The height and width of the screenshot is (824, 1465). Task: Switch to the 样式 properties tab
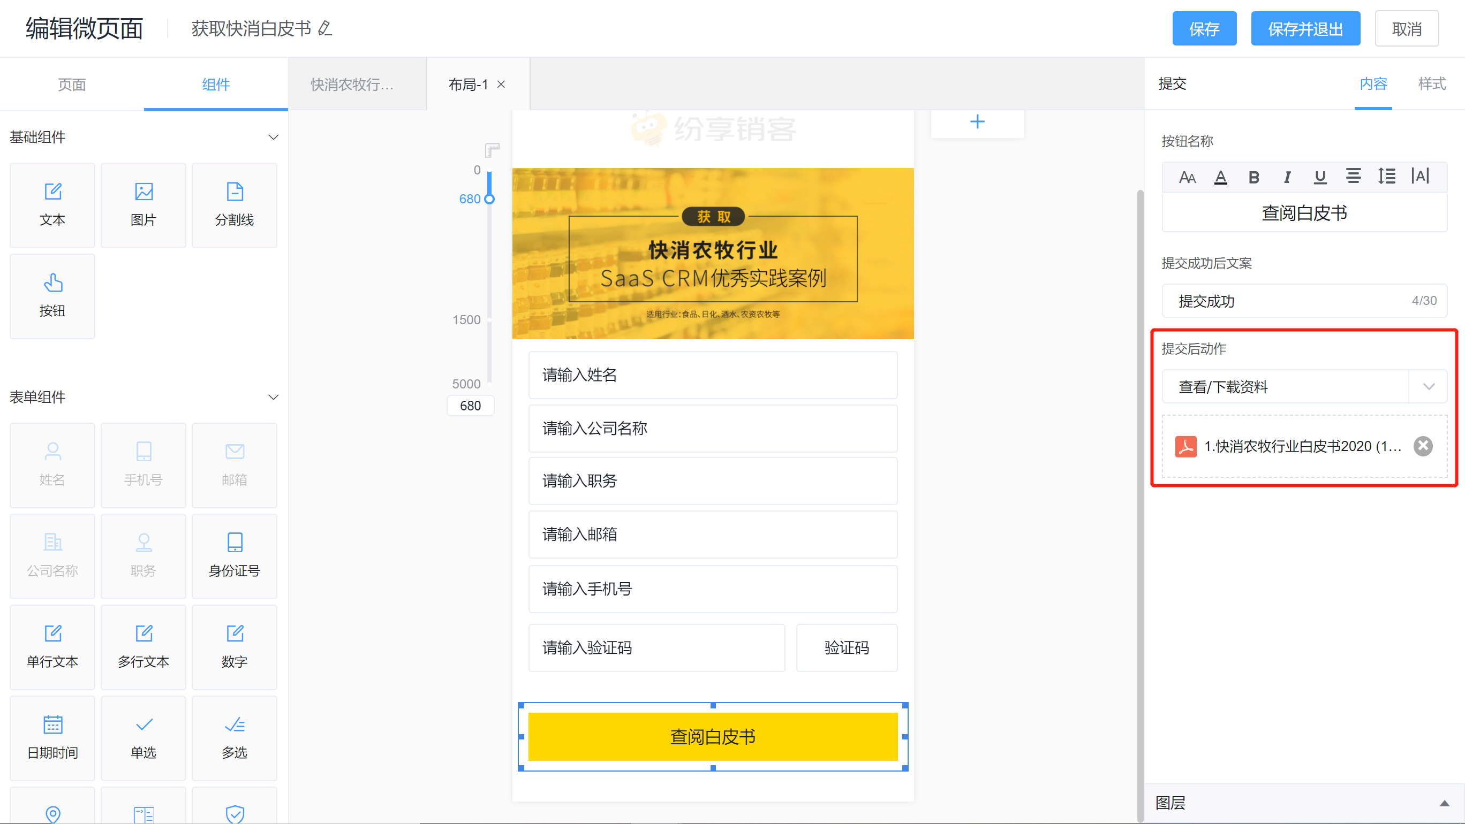click(1431, 83)
